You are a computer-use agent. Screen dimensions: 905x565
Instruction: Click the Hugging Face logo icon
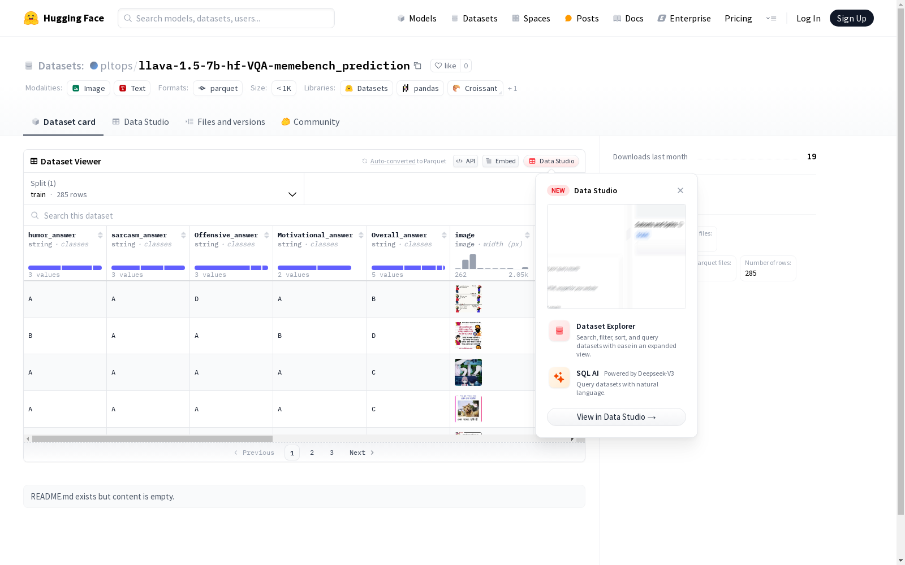click(x=31, y=18)
